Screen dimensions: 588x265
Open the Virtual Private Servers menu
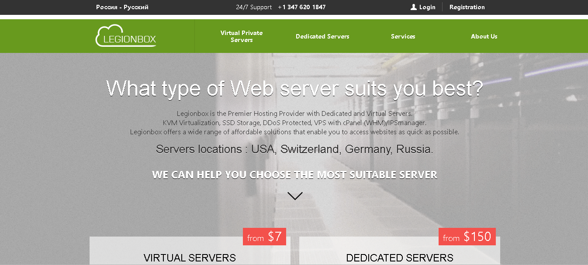(x=242, y=36)
